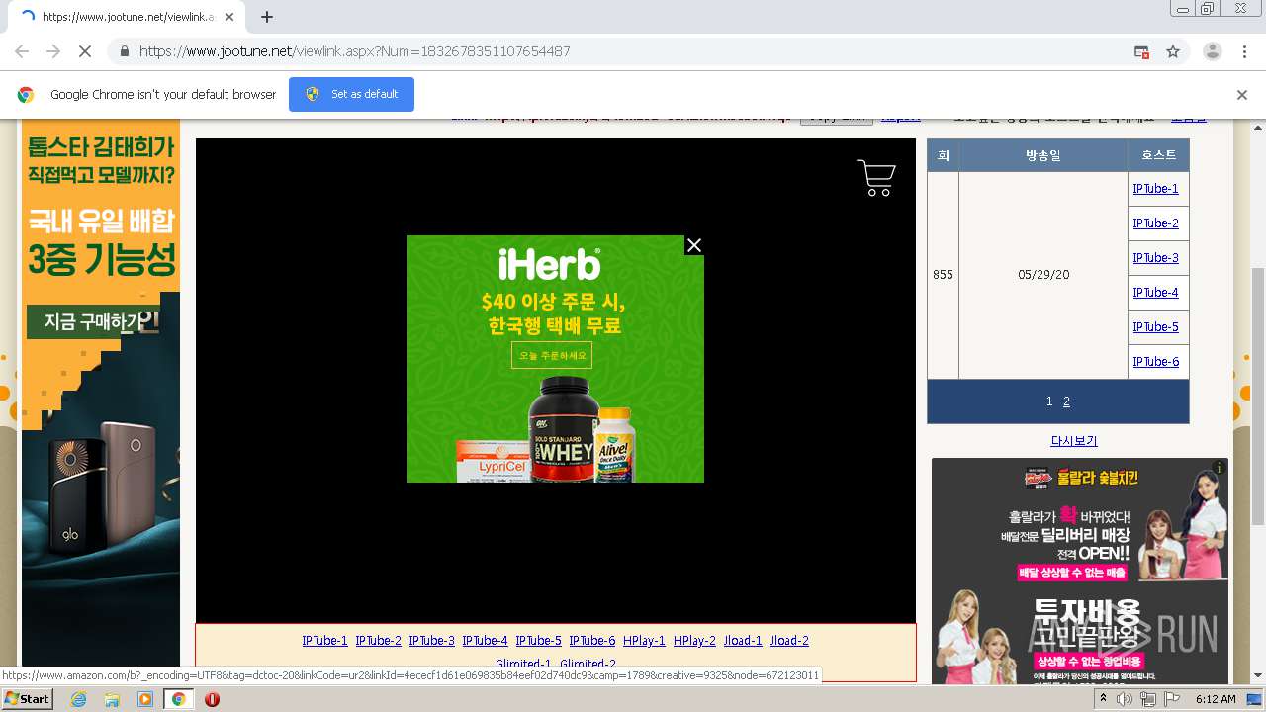Open IPTube-4 link below the player
The width and height of the screenshot is (1266, 712).
tap(485, 641)
